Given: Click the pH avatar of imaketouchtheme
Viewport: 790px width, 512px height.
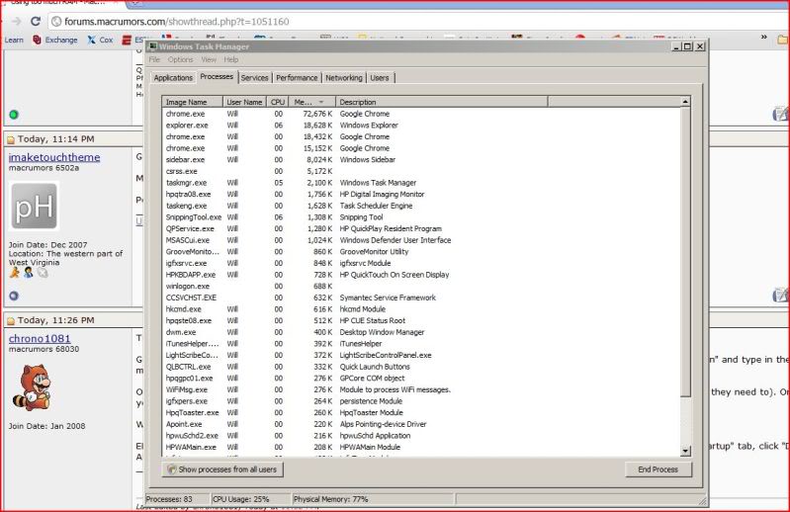Looking at the screenshot, I should coord(34,206).
